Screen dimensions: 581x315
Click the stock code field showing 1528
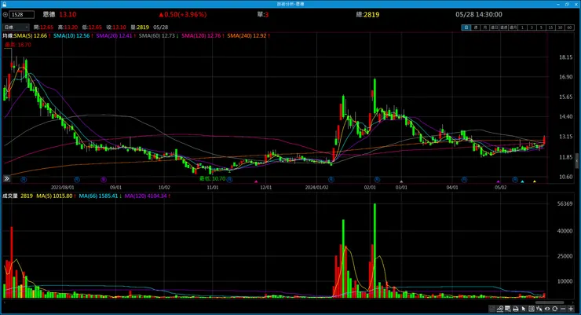tap(21, 14)
